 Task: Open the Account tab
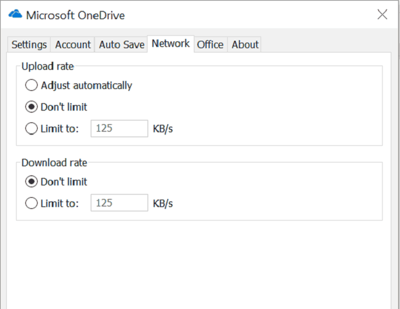point(73,44)
